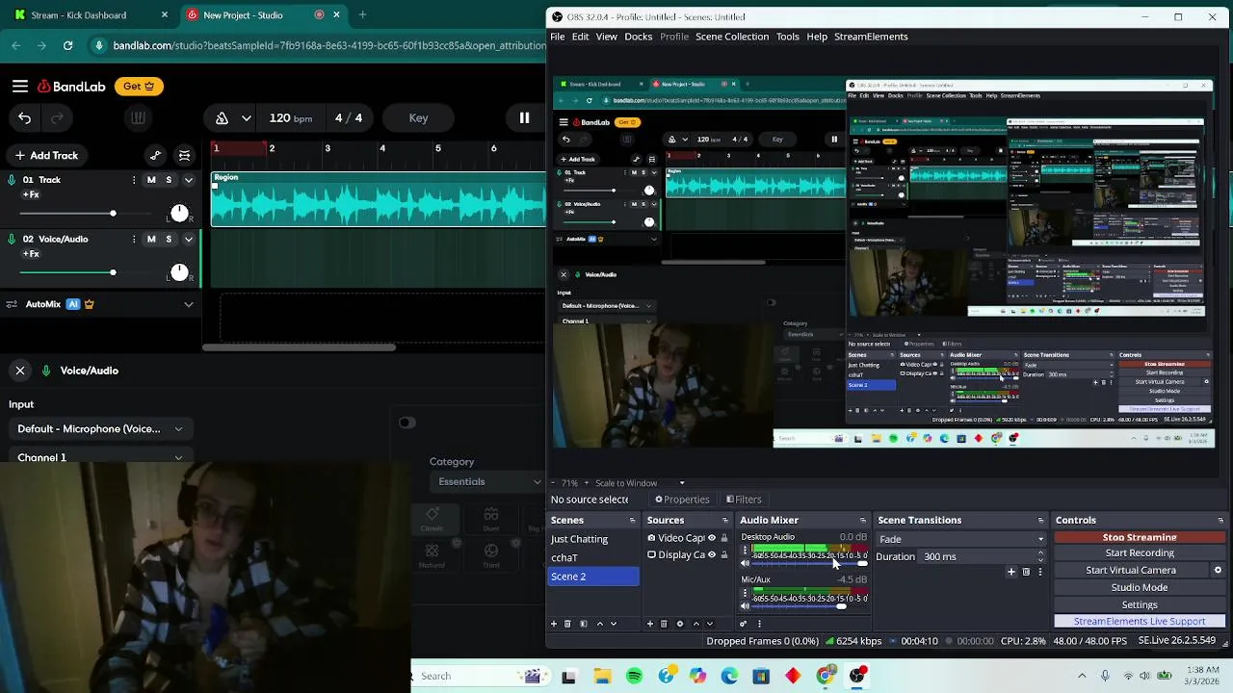Mute the 02 Voice/Audio track
This screenshot has width=1233, height=693.
[151, 239]
